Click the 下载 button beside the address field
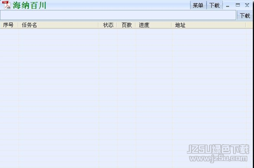 click(x=245, y=15)
